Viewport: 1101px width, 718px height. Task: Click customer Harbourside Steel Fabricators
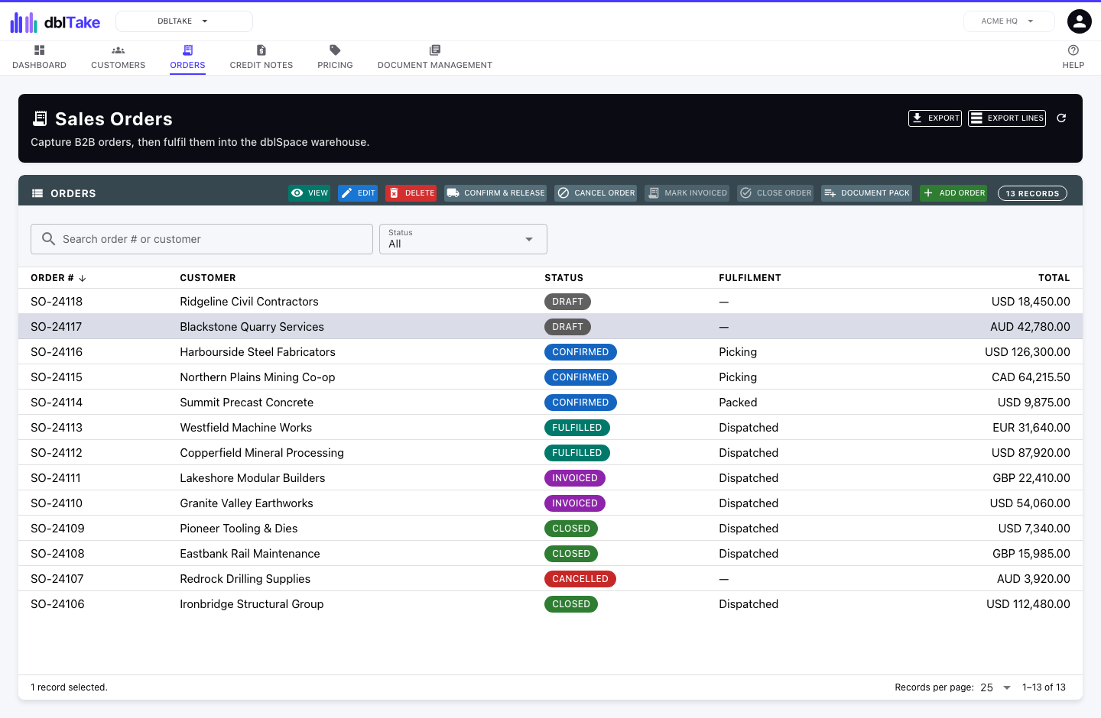pyautogui.click(x=258, y=352)
